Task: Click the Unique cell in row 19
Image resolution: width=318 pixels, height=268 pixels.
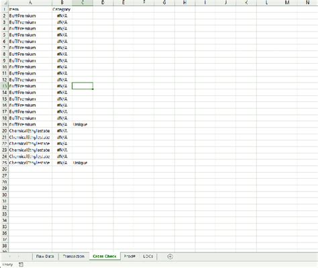Action: coord(83,124)
